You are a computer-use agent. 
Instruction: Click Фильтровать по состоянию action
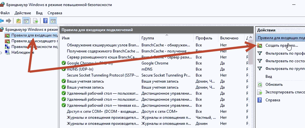pyautogui.click(x=285, y=61)
